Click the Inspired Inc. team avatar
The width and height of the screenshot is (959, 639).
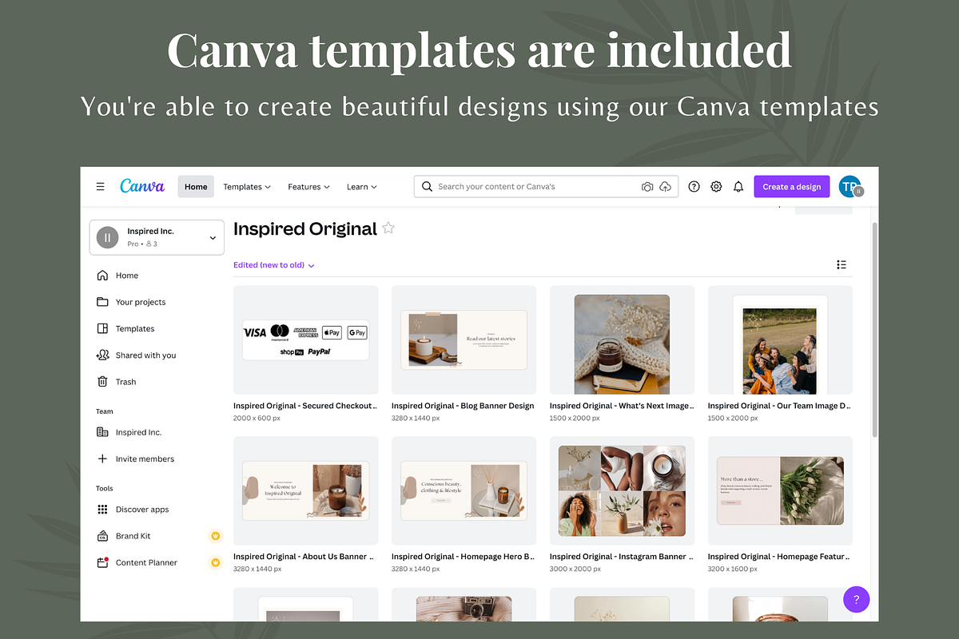(107, 237)
